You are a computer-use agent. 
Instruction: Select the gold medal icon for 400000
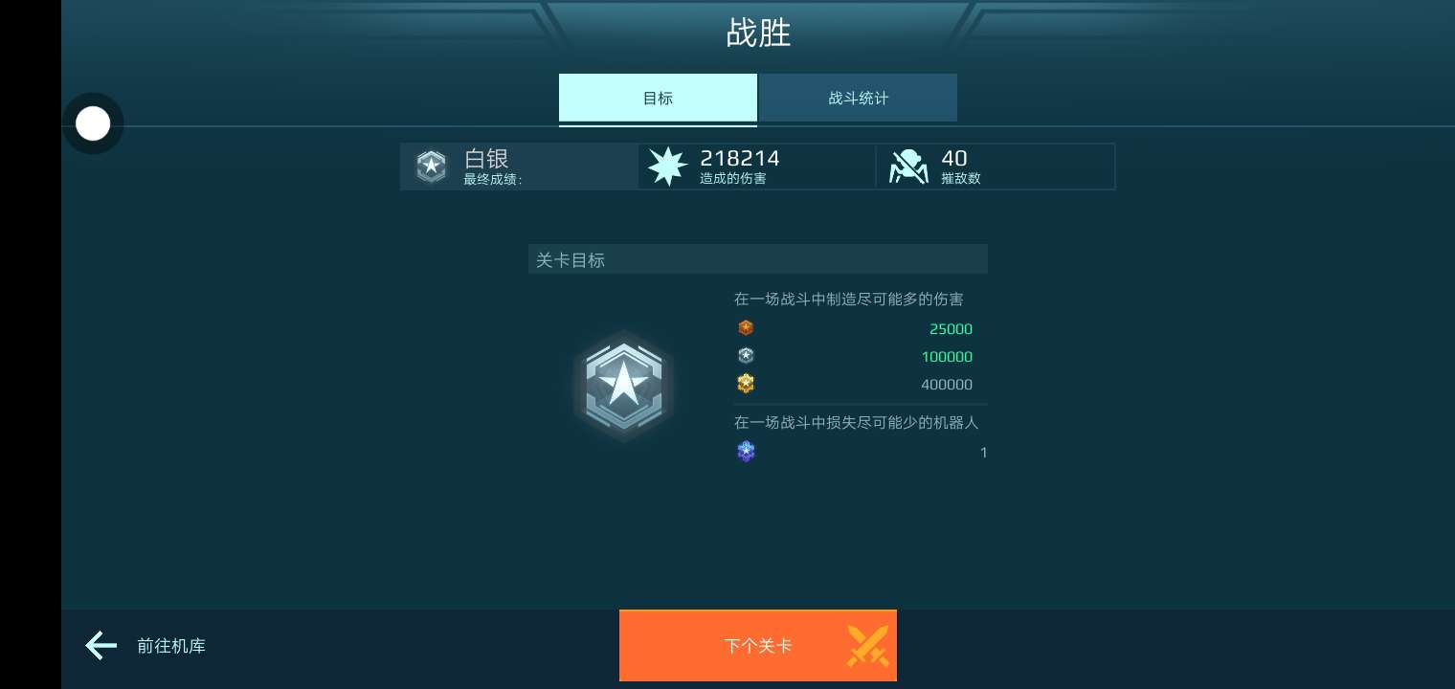(x=746, y=384)
